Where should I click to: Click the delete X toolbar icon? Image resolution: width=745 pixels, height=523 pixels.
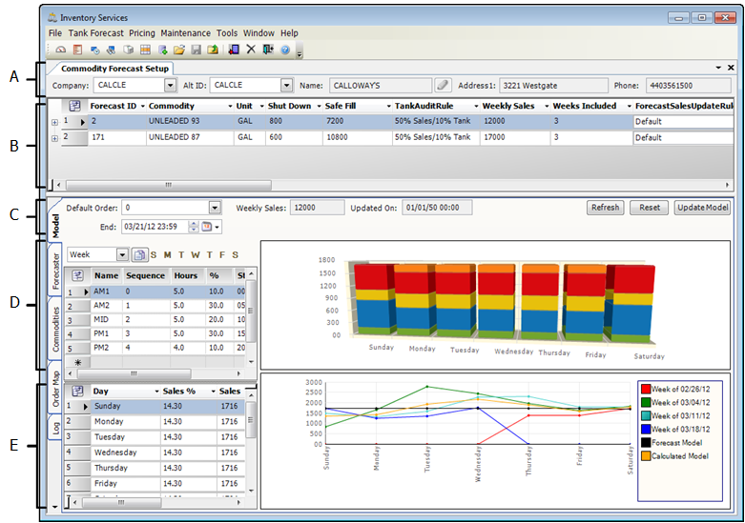[x=251, y=49]
